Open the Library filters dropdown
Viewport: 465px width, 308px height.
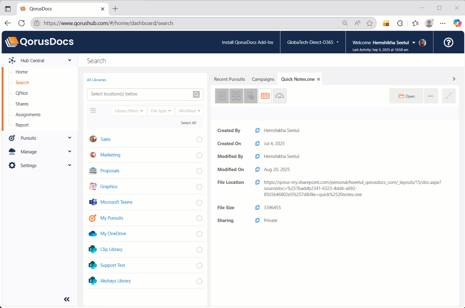[x=129, y=111]
